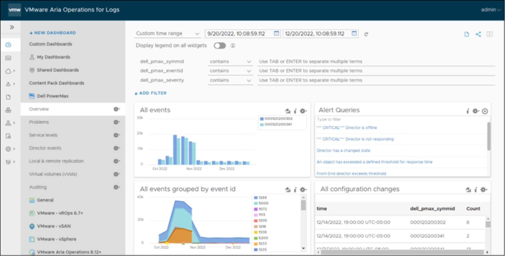Screen dimensions: 505x256
Task: Click gear icon next to Director events
Action: point(117,148)
